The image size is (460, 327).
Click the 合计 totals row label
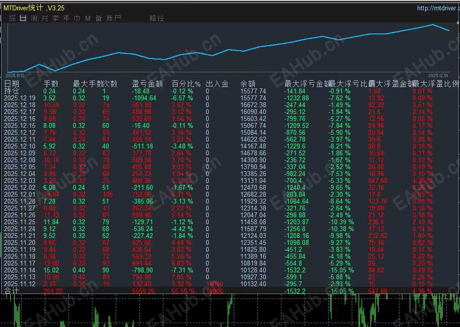coord(12,291)
